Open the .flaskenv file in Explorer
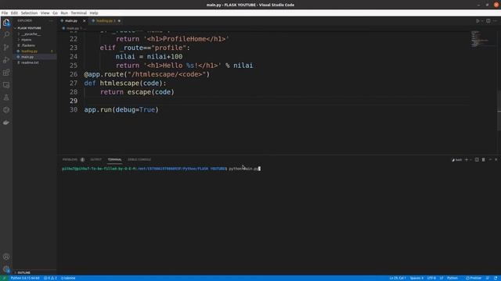Screen dimensions: 501x281 28,45
